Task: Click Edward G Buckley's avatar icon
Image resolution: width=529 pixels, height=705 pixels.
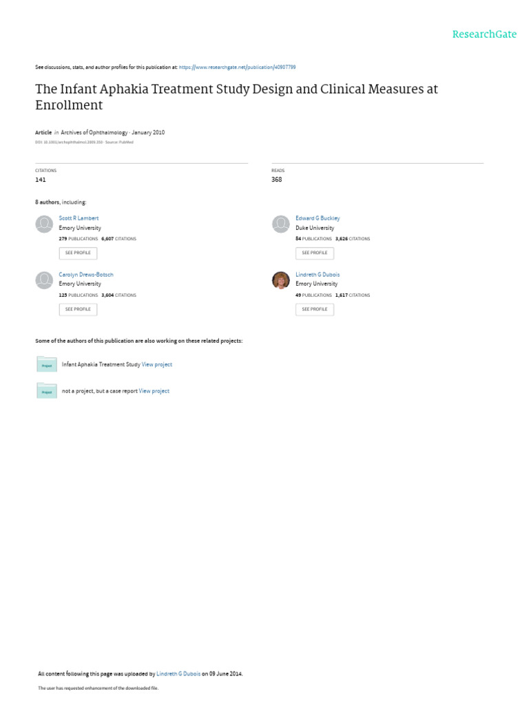Action: point(280,224)
